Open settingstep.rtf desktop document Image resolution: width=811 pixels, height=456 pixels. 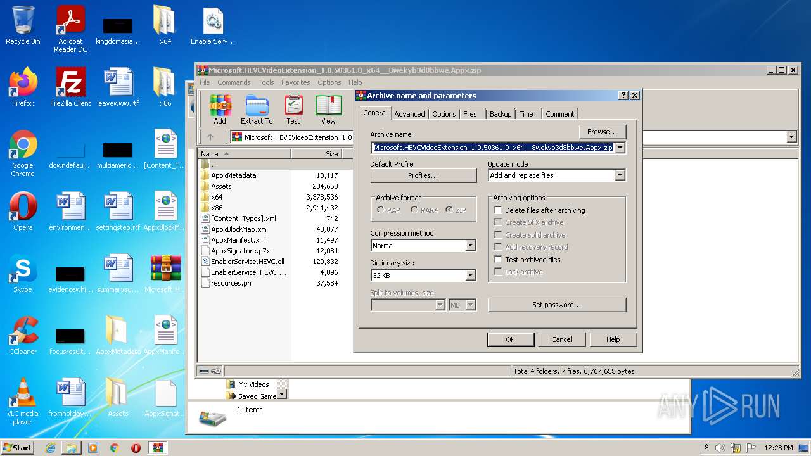point(118,212)
